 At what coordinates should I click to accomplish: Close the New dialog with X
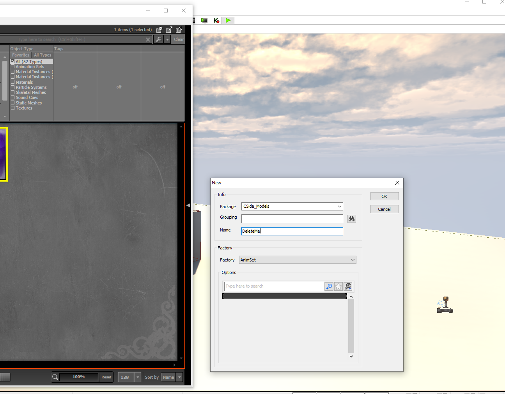click(397, 183)
